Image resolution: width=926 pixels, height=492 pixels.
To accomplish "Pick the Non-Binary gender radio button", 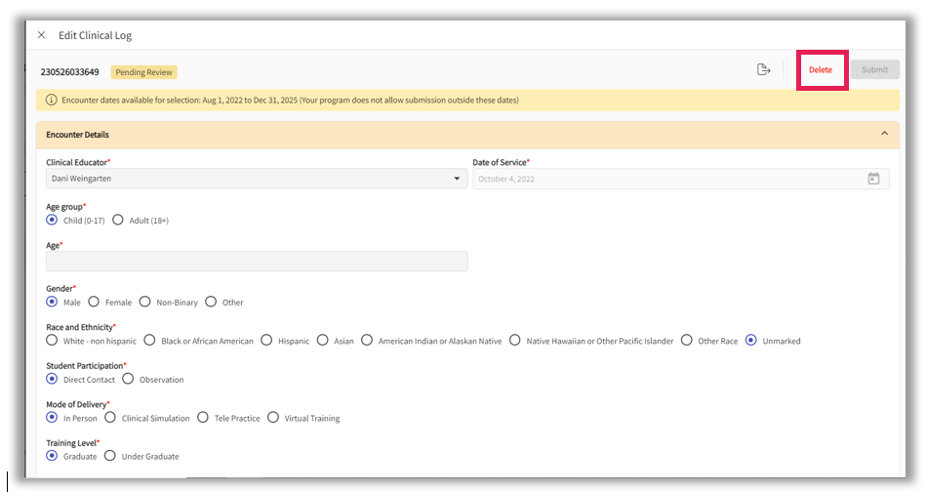I will pos(145,303).
